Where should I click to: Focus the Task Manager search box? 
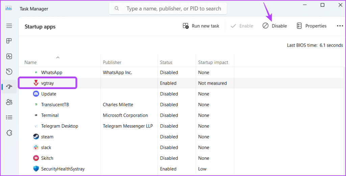tap(174, 8)
